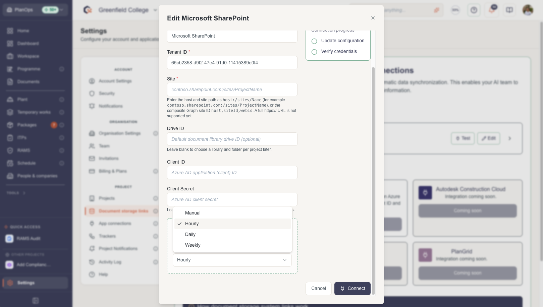Focus the Site input field

point(232,89)
